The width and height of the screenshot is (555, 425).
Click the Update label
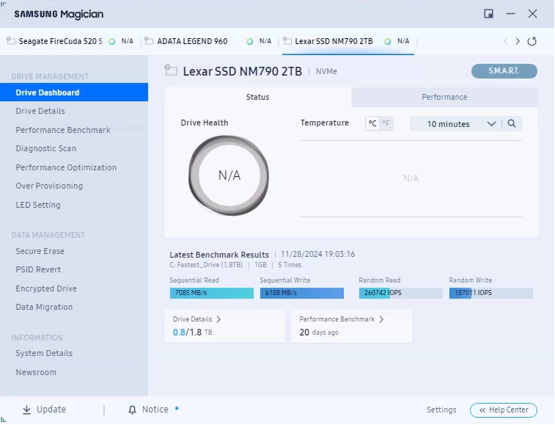click(51, 410)
